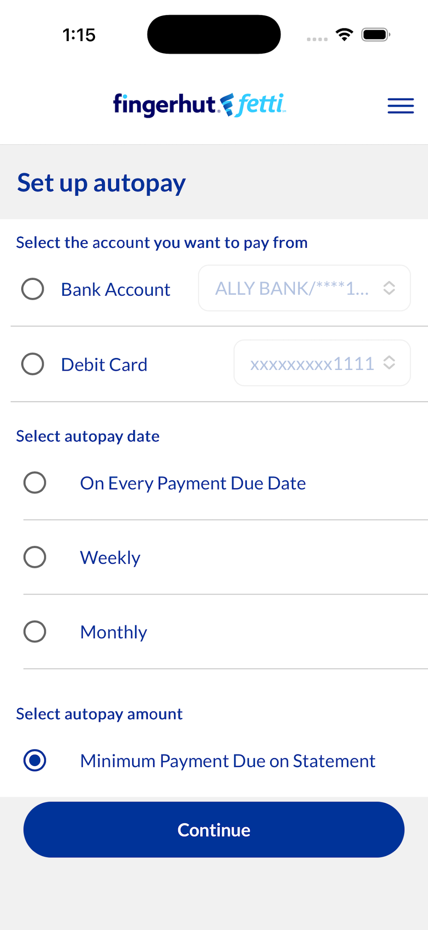Tap the Set up autopay heading
Screen dimensions: 428x930
click(101, 183)
